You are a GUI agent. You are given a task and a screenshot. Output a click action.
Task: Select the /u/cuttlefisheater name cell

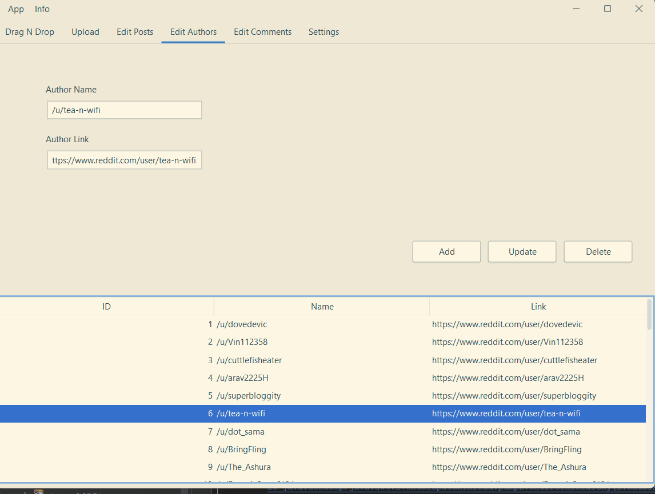tap(322, 360)
